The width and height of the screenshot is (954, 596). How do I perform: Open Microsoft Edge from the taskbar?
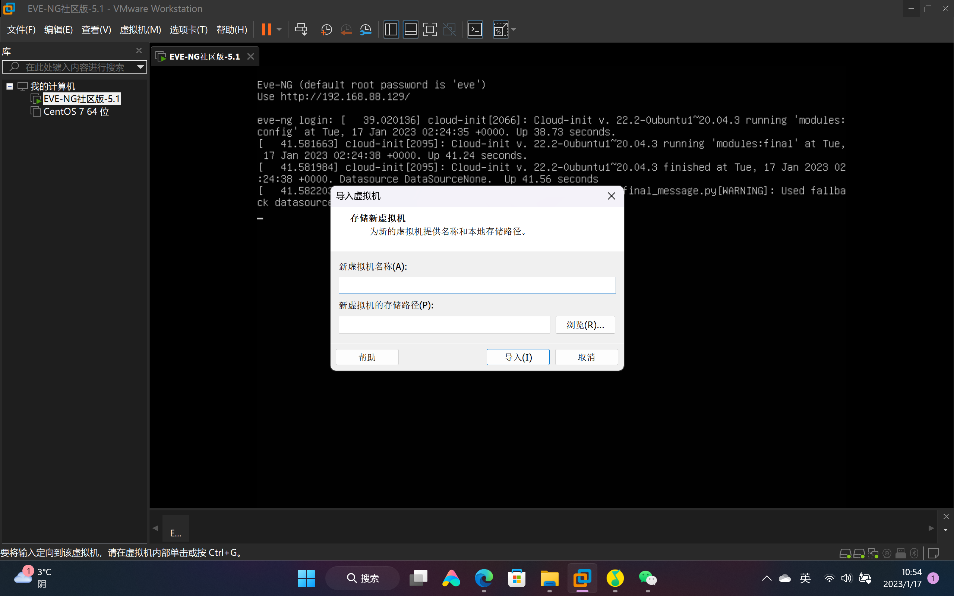click(484, 578)
